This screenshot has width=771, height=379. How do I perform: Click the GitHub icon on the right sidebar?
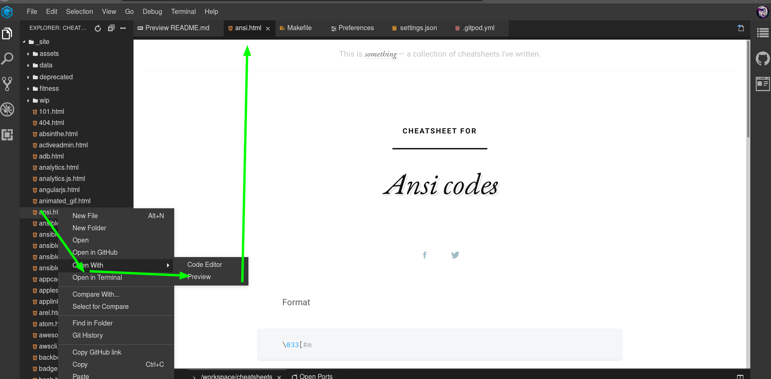763,59
